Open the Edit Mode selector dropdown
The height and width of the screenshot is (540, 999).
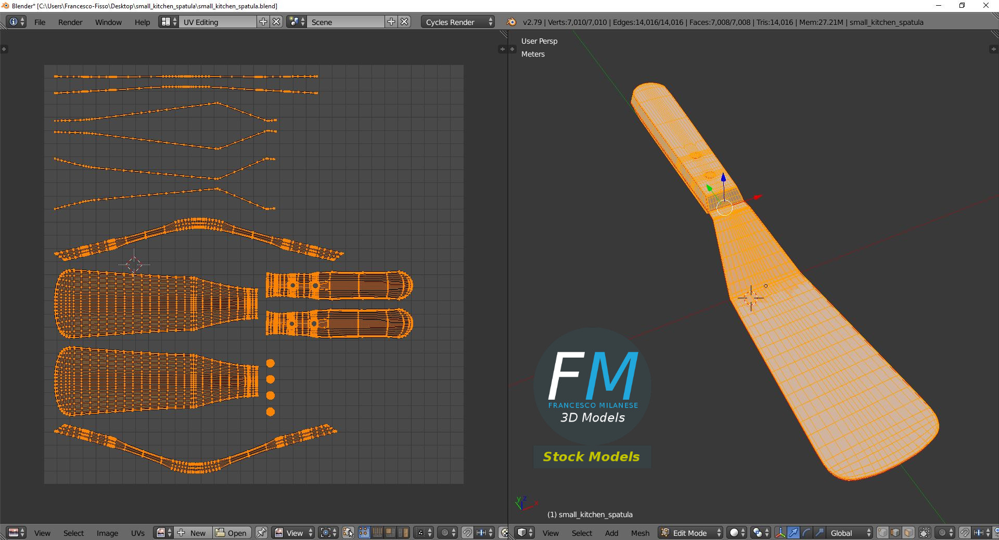tap(691, 533)
